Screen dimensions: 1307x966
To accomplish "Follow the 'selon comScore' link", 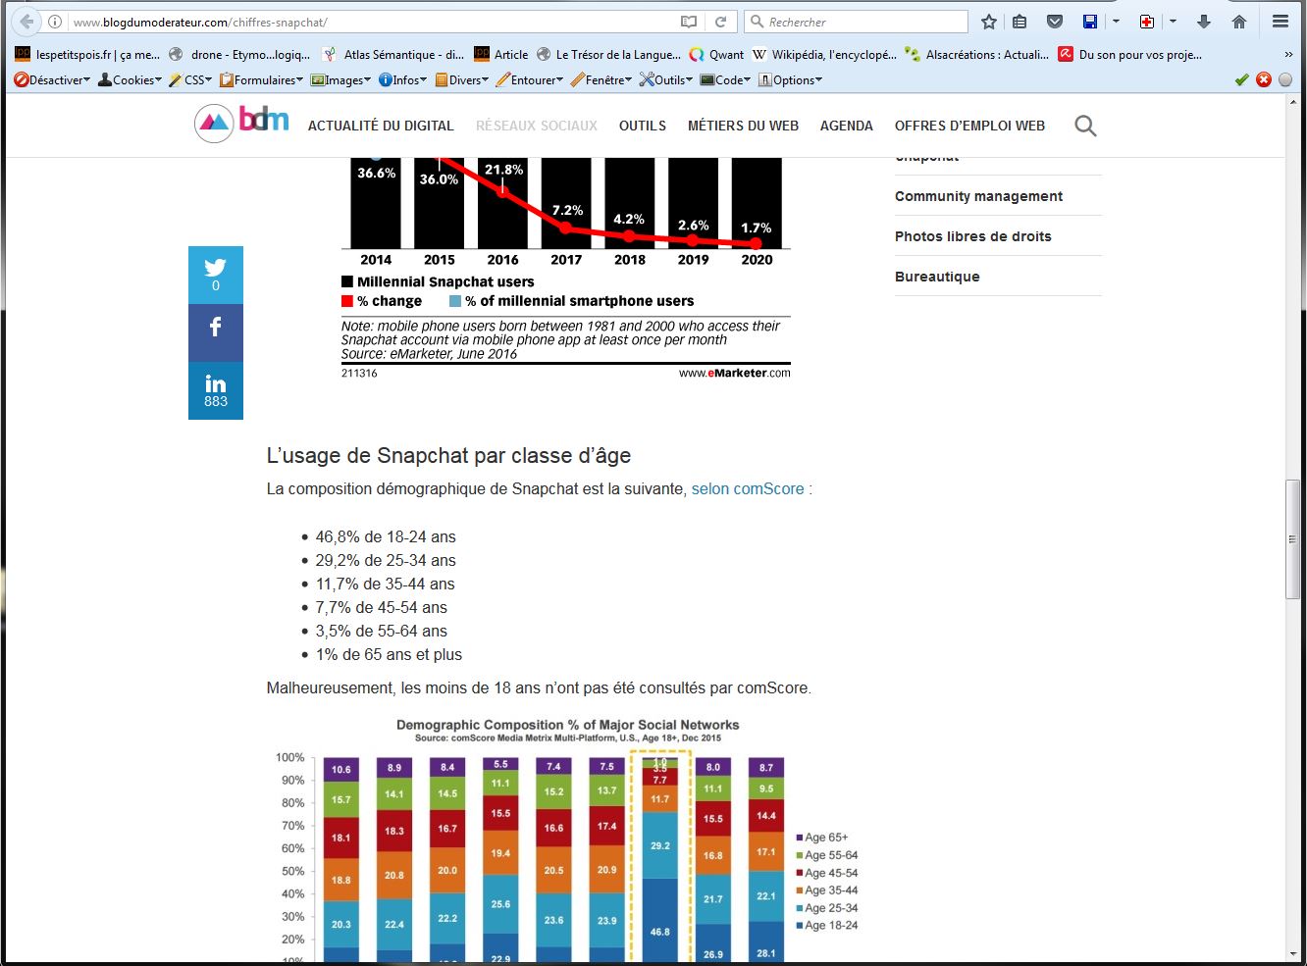I will 747,488.
